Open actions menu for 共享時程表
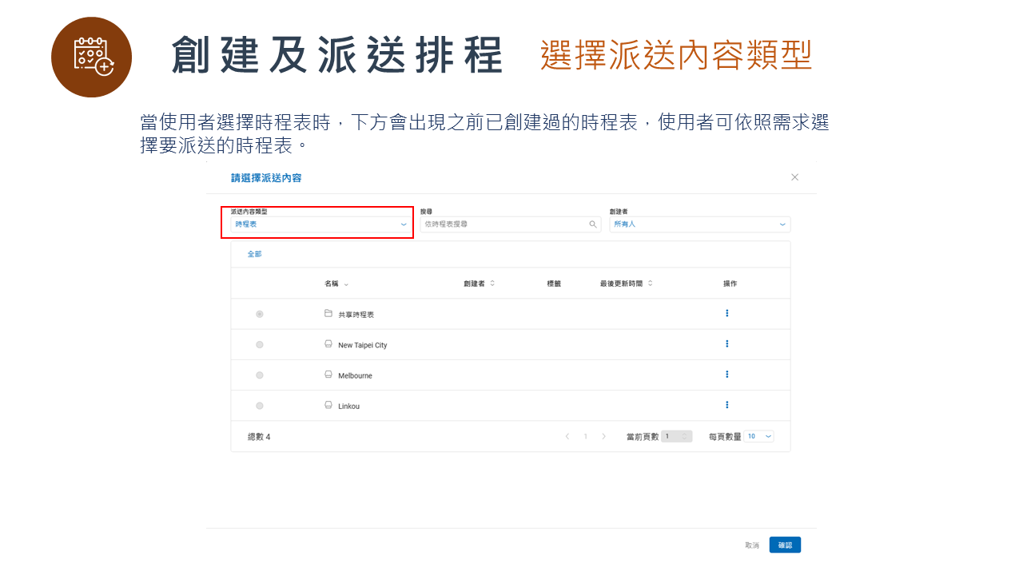Viewport: 1023px width, 575px height. coord(726,313)
